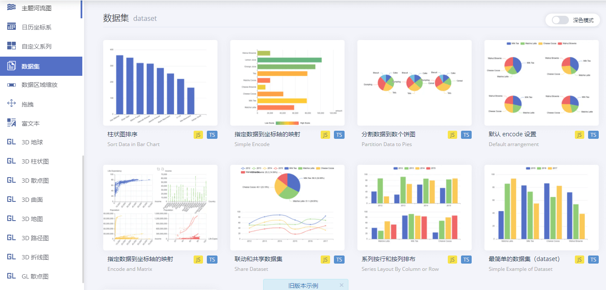Enable 深色模式 dark mode switch
This screenshot has width=606, height=290.
pyautogui.click(x=560, y=20)
